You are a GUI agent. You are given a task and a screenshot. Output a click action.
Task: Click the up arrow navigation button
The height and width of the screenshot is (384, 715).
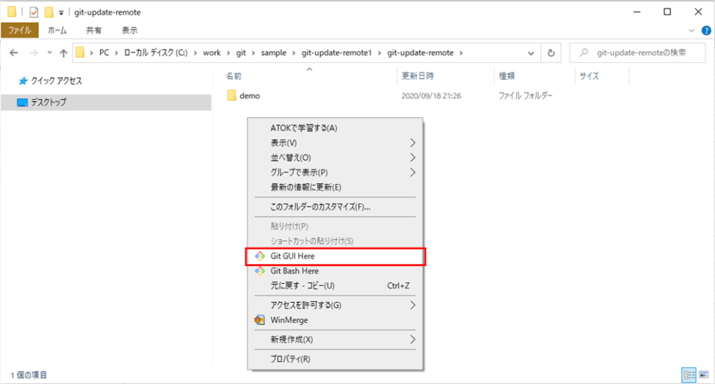tap(64, 53)
